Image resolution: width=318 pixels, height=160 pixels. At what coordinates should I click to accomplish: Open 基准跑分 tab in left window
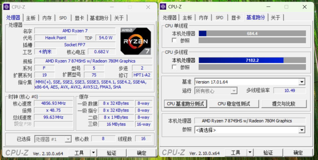point(99,18)
